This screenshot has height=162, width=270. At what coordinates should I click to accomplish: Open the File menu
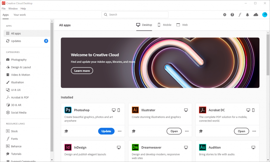[4, 9]
